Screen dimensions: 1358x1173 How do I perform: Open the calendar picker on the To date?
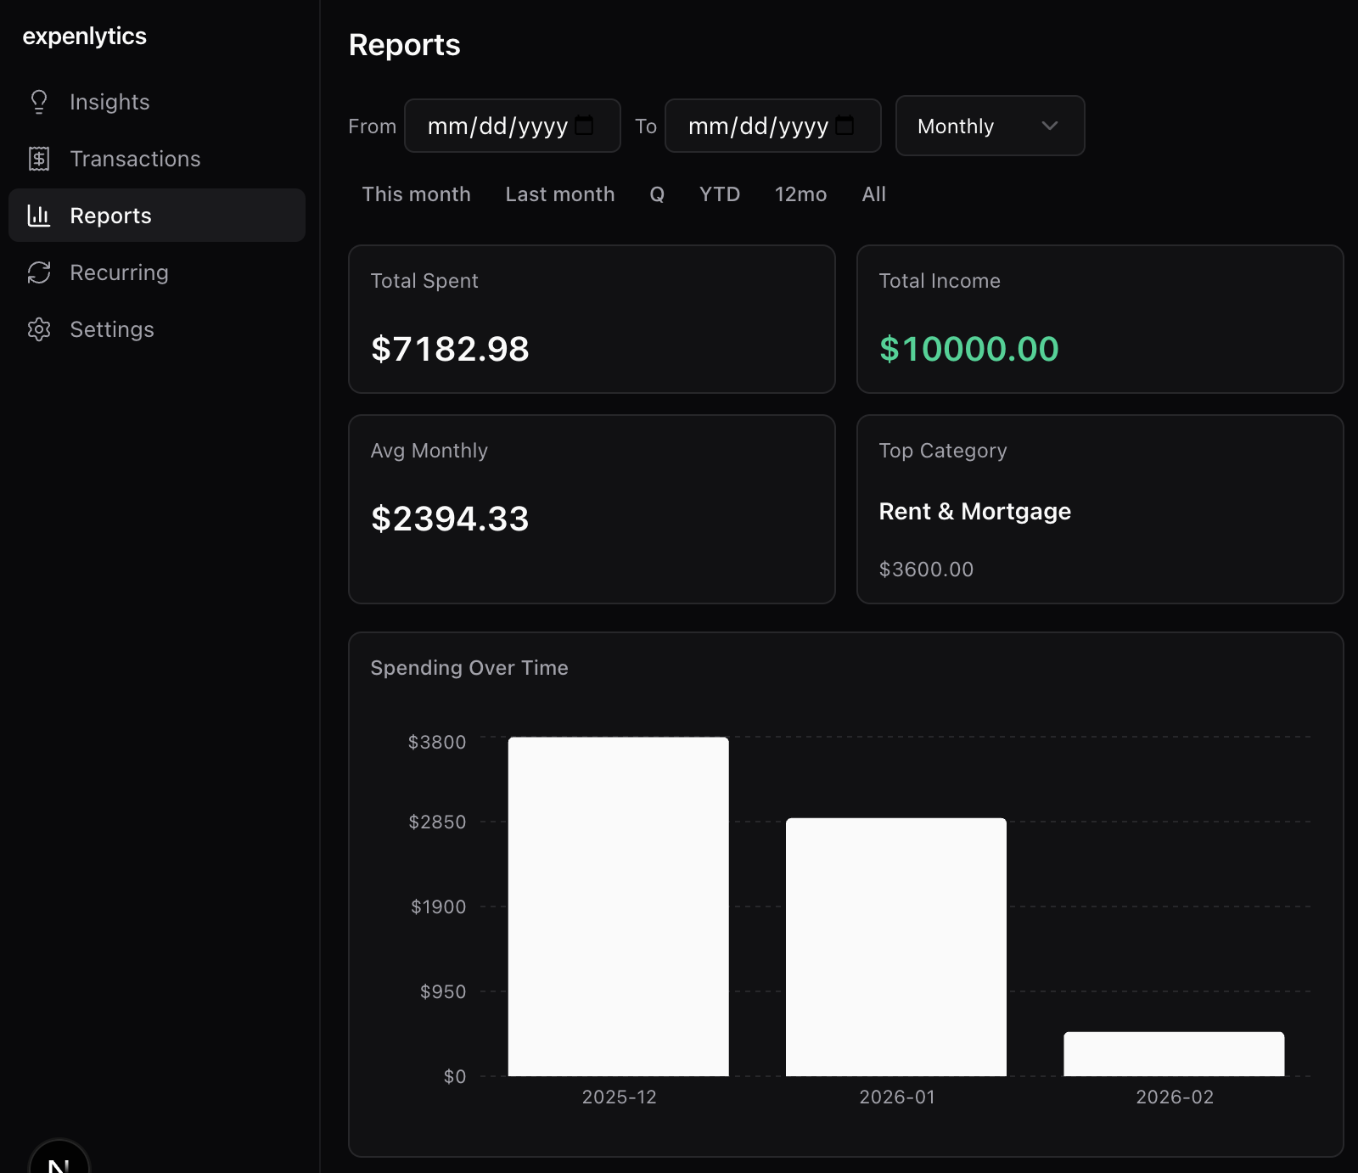[845, 125]
